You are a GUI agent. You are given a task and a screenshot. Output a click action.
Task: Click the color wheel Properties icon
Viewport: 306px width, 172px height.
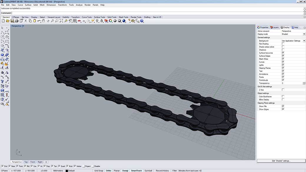click(110, 21)
